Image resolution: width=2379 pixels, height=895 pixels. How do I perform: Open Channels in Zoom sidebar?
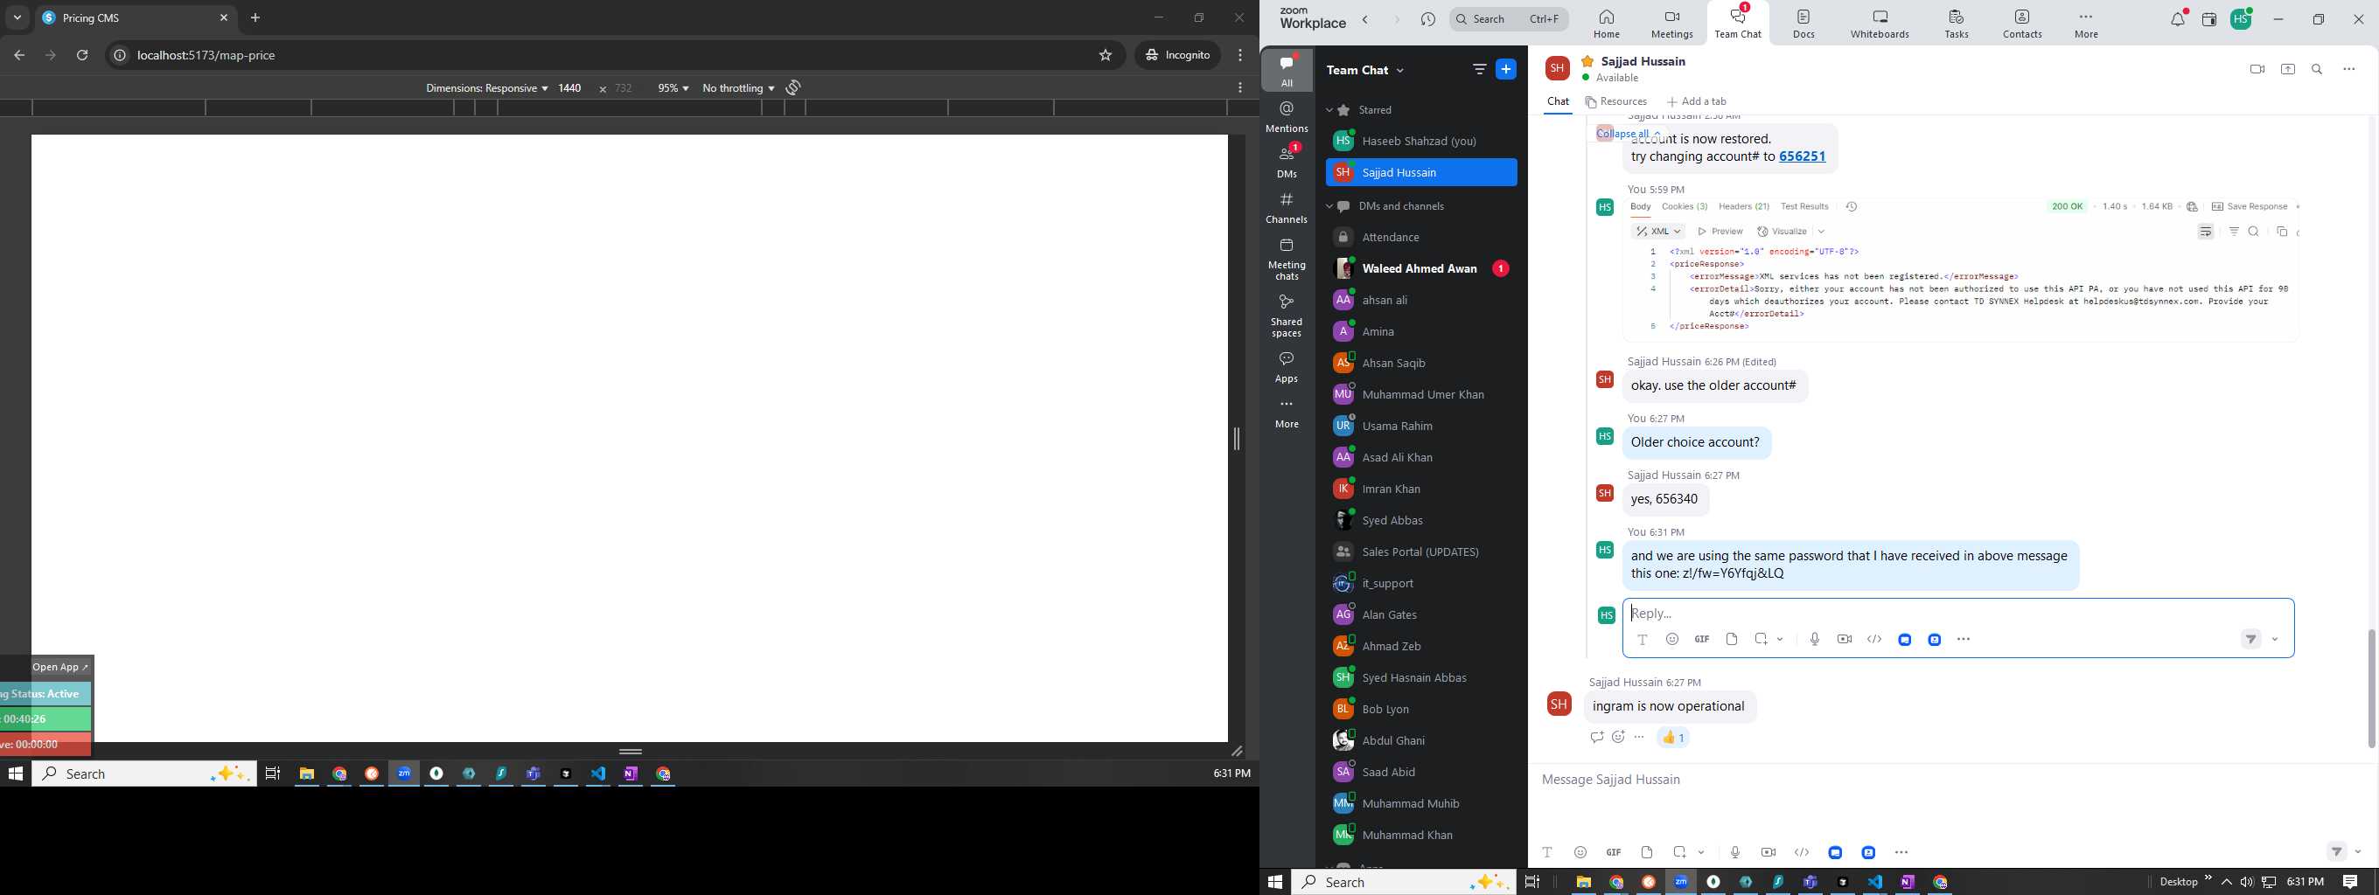1287,208
